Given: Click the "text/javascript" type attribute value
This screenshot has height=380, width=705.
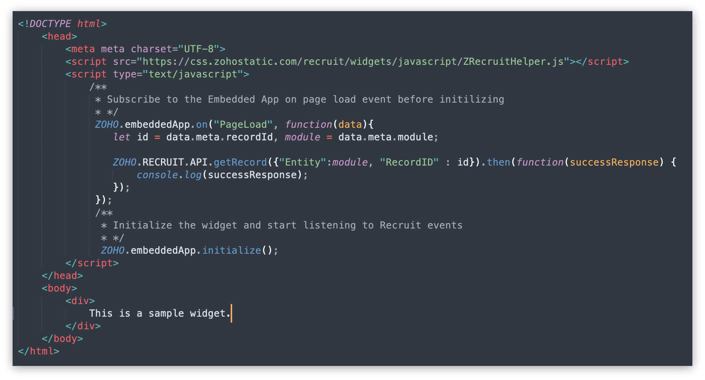Looking at the screenshot, I should [193, 74].
